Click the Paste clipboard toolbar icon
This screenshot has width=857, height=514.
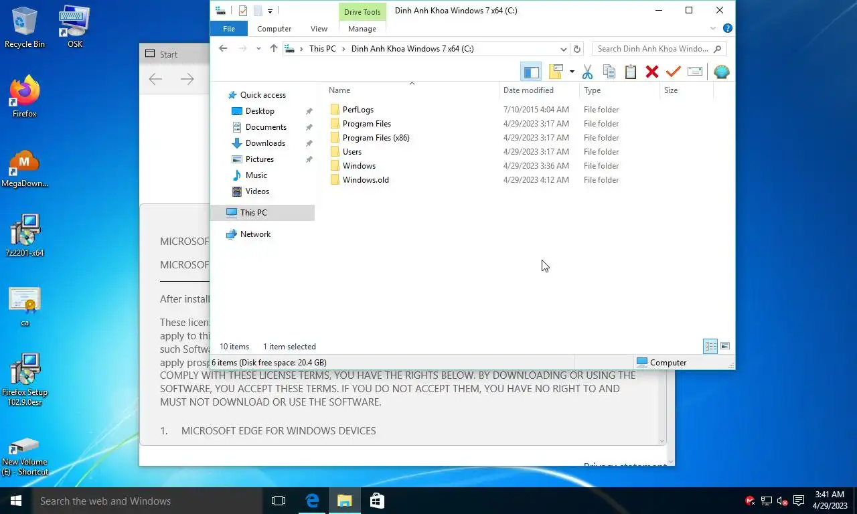(631, 72)
